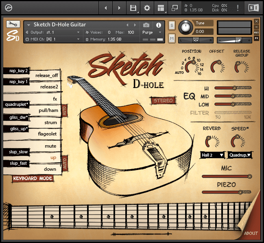Select the flageolet articulation key
This screenshot has width=264, height=243.
47,134
